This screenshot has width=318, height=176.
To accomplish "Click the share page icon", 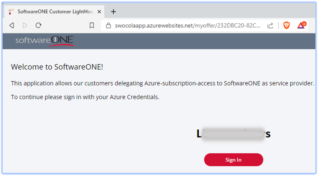I will 270,25.
